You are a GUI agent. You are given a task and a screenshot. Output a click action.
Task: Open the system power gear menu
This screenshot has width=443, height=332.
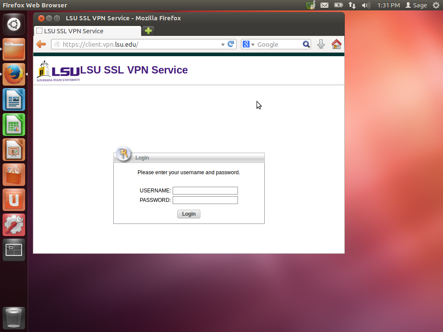click(436, 5)
